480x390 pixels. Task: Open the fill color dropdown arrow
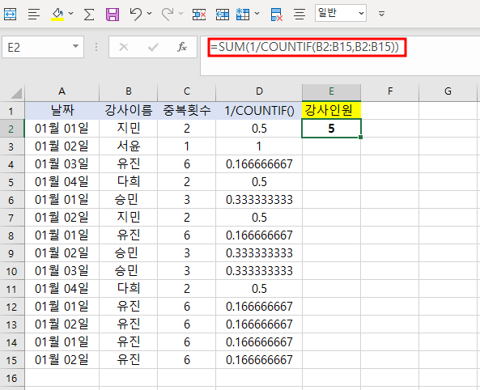pyautogui.click(x=71, y=14)
